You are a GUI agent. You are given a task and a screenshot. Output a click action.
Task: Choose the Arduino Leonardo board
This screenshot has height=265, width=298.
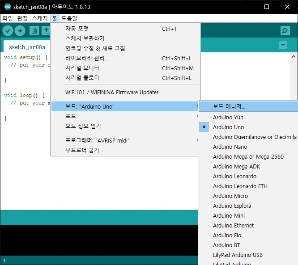pos(248,177)
